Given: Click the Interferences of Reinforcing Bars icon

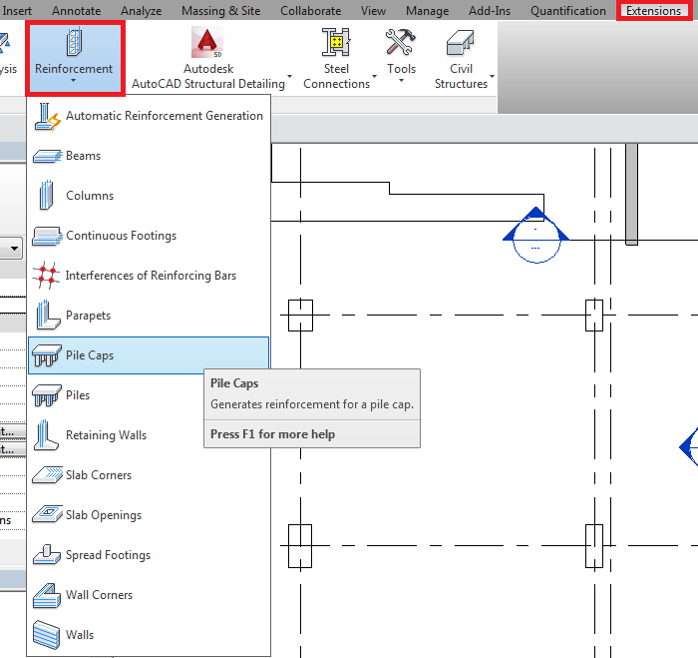Looking at the screenshot, I should pyautogui.click(x=46, y=275).
